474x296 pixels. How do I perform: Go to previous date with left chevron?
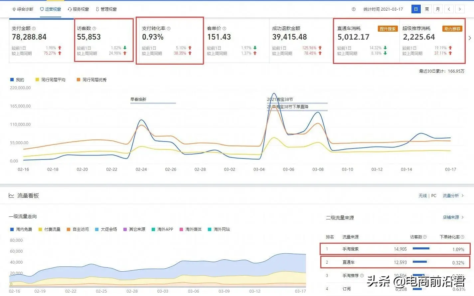[449, 9]
